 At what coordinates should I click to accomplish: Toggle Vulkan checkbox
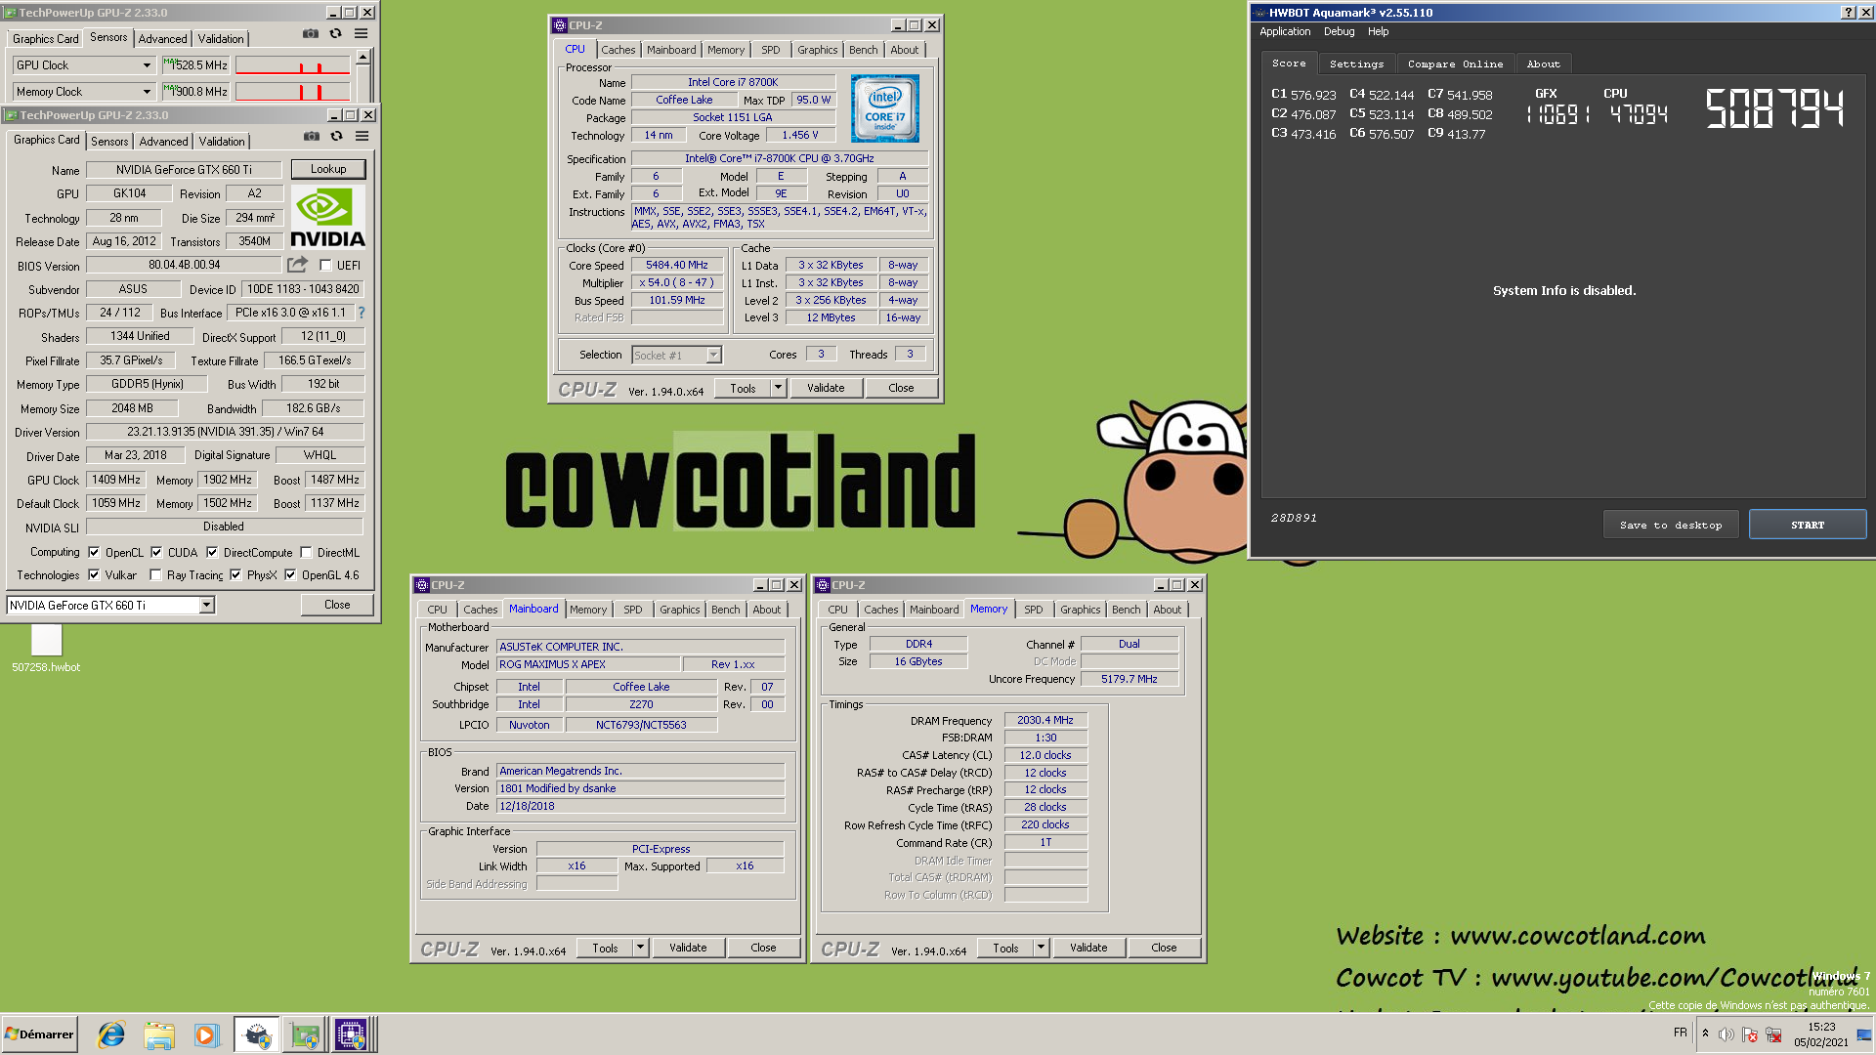[94, 574]
